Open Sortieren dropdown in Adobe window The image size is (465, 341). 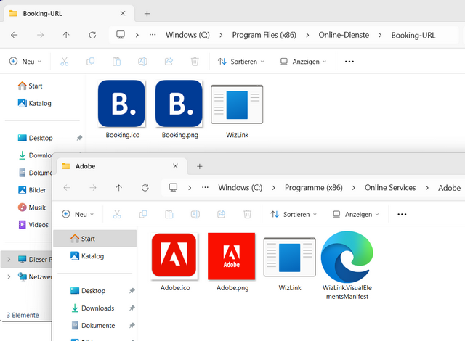tap(294, 214)
